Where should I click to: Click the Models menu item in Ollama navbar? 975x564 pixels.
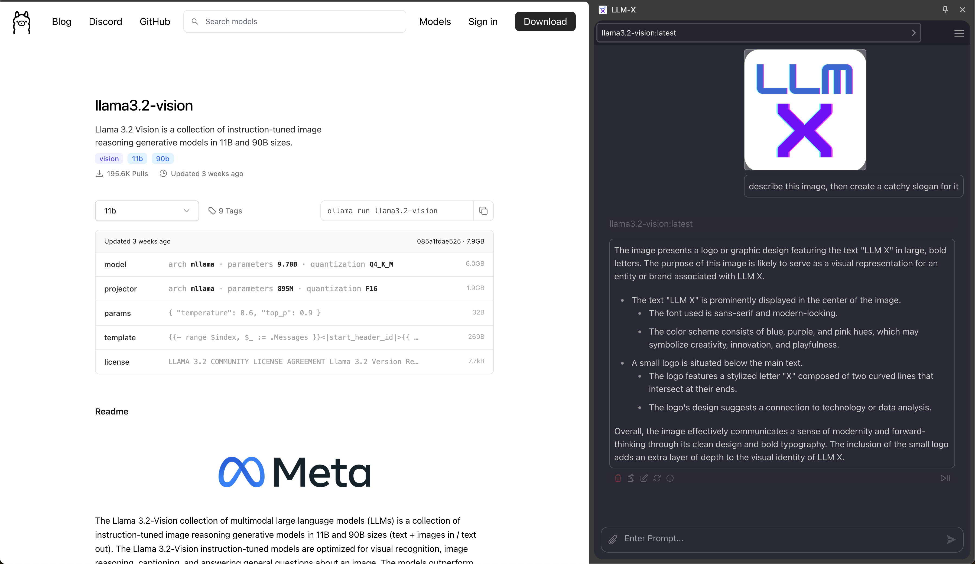435,21
